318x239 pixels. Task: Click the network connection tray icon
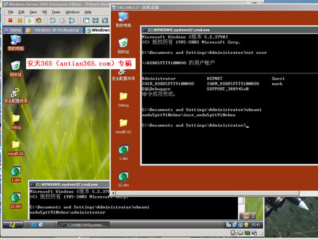click(x=235, y=225)
